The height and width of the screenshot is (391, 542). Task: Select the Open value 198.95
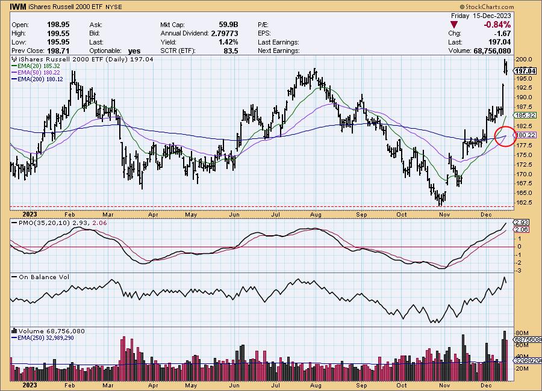58,25
